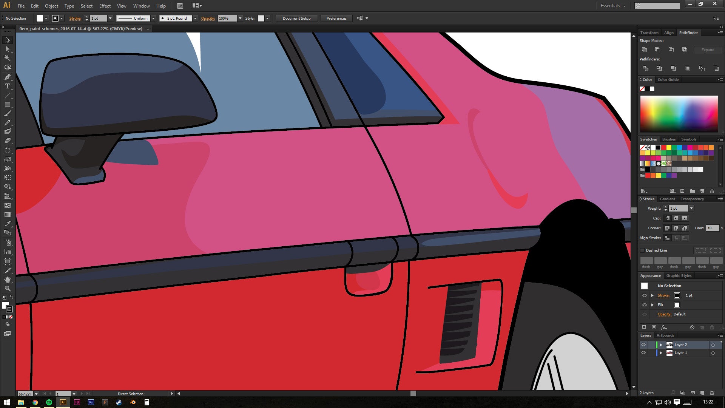Click the orange Stroke link in control bar
Viewport: 725px width, 408px height.
[75, 18]
